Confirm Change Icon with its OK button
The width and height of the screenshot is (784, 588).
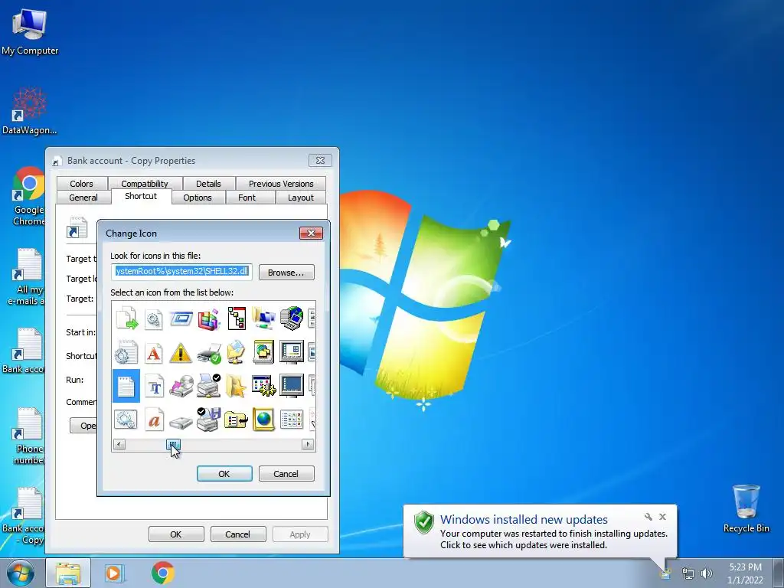coord(224,473)
